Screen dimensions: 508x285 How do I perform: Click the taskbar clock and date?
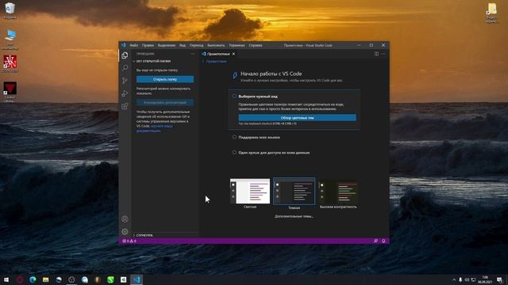point(485,279)
